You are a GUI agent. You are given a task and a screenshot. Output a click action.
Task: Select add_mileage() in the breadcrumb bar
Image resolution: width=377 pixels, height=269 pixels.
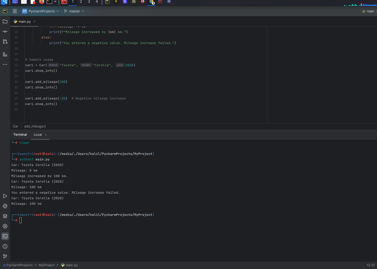[35, 126]
